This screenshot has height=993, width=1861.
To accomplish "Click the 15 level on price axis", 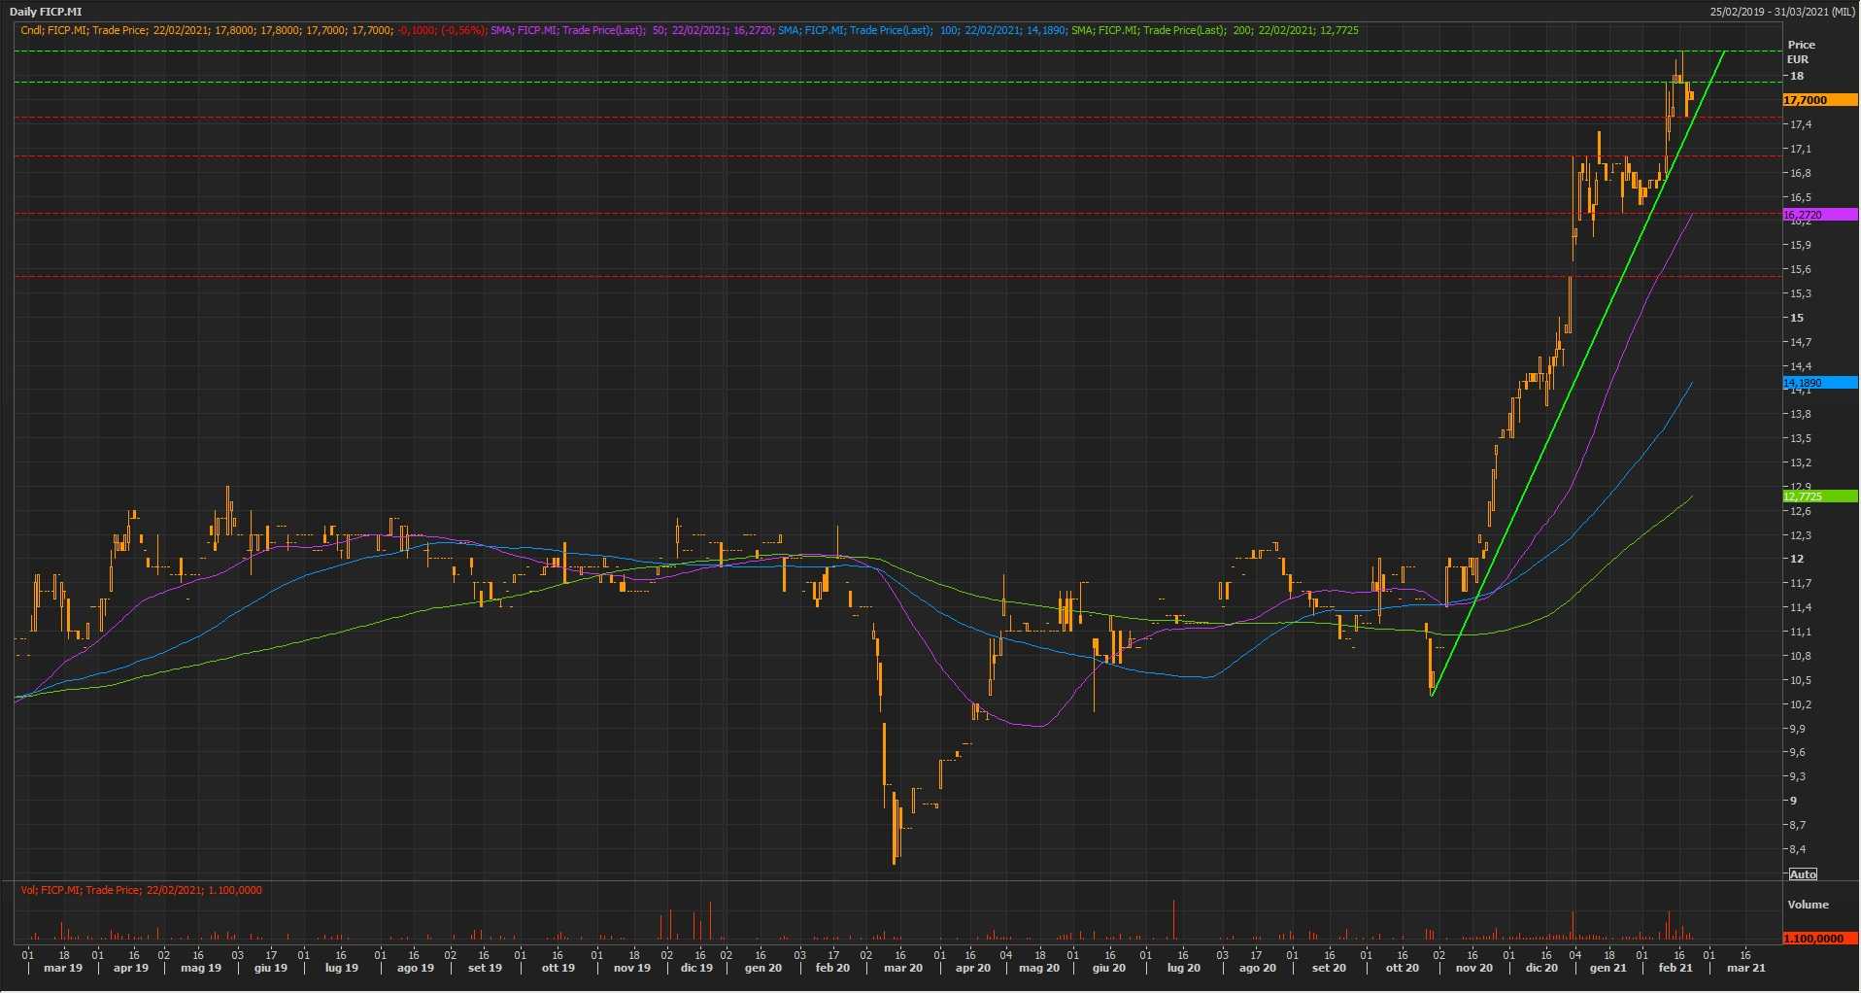I will [1797, 318].
